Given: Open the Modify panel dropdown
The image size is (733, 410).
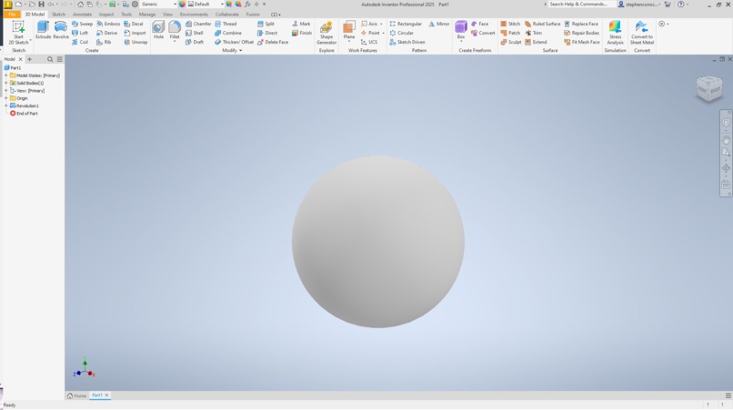Looking at the screenshot, I should [232, 51].
